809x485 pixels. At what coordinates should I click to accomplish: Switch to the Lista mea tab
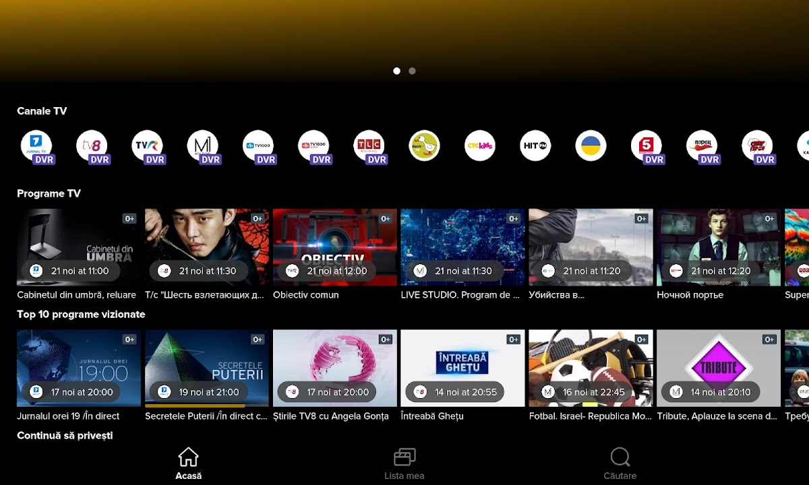tap(404, 464)
